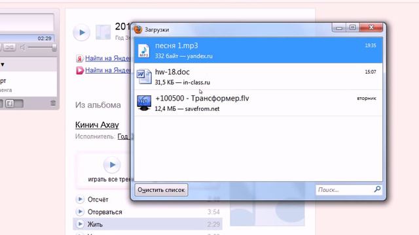
Task: Click the pink video play icon
Action: pyautogui.click(x=80, y=70)
